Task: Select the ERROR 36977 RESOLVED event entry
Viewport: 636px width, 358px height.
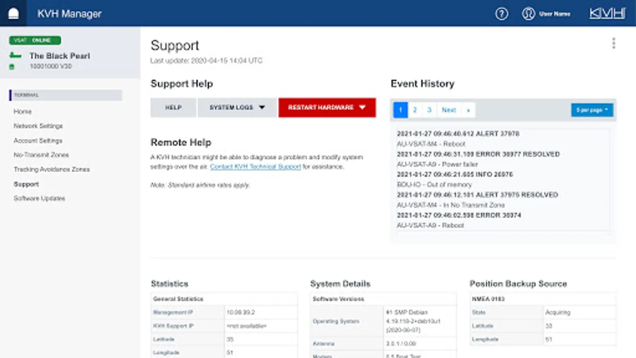Action: pyautogui.click(x=478, y=154)
